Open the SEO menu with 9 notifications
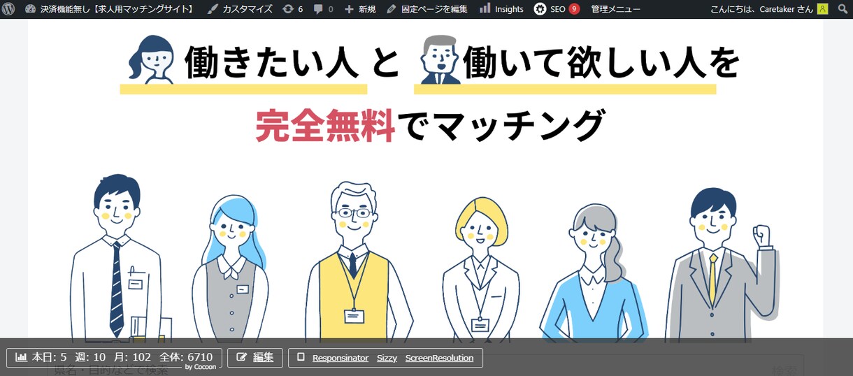The height and width of the screenshot is (376, 853). pos(557,9)
